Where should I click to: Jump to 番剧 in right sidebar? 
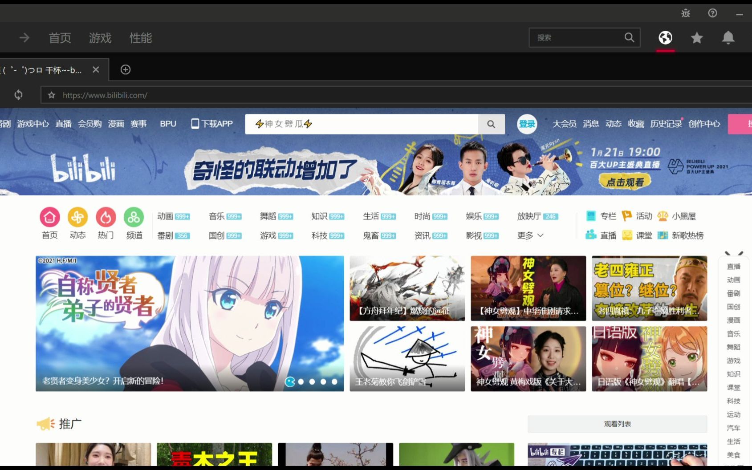(x=733, y=293)
